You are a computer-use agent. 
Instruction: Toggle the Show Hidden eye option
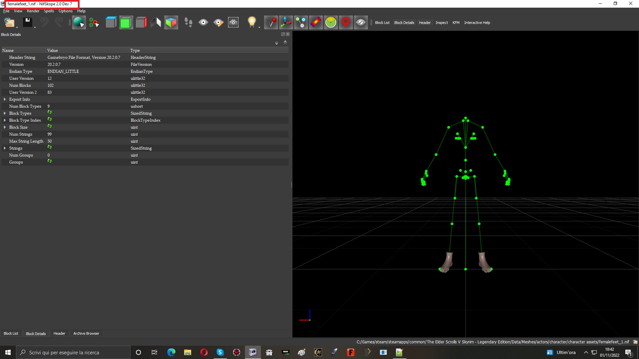361,23
